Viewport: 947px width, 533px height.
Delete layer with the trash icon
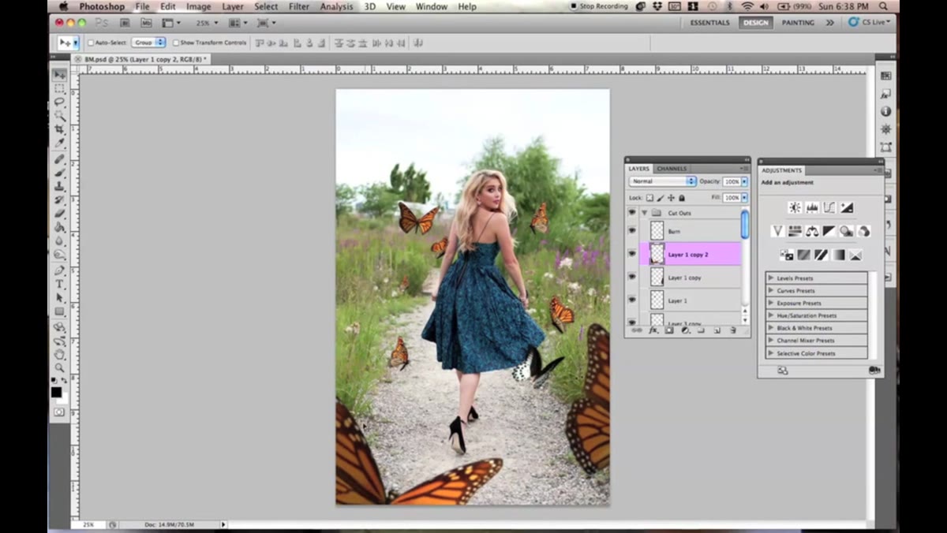(733, 330)
